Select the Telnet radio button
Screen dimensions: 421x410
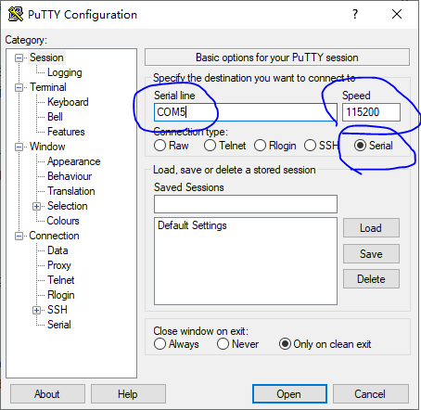(x=210, y=146)
